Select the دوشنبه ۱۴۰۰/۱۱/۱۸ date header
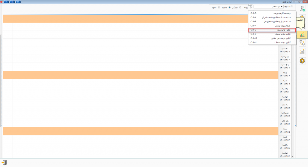Screen dimensions: 308x167 285,154
